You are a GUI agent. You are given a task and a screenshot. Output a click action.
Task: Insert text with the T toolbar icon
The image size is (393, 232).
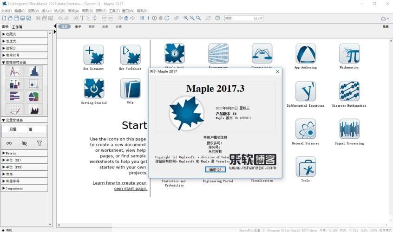(x=82, y=18)
